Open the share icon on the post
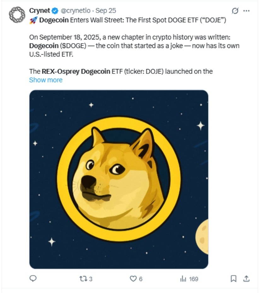 [247, 279]
